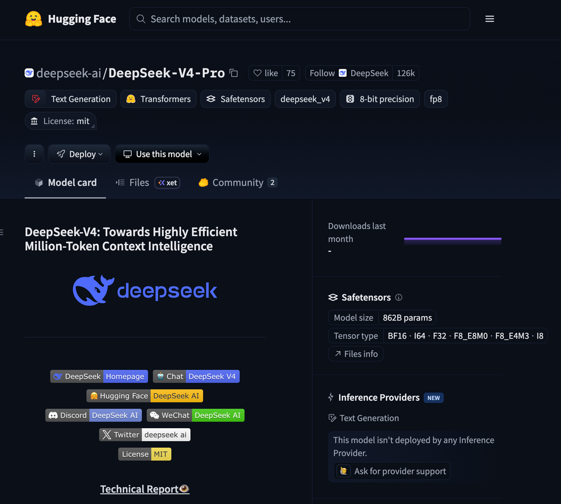Click the search magnifier icon
This screenshot has height=504, width=561.
pos(140,19)
